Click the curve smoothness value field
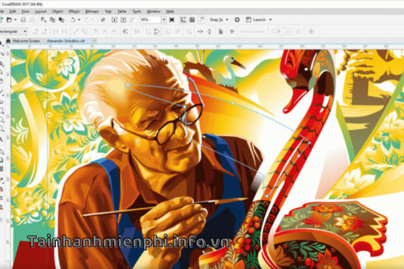Screen dimensions: 404x269 (279, 31)
